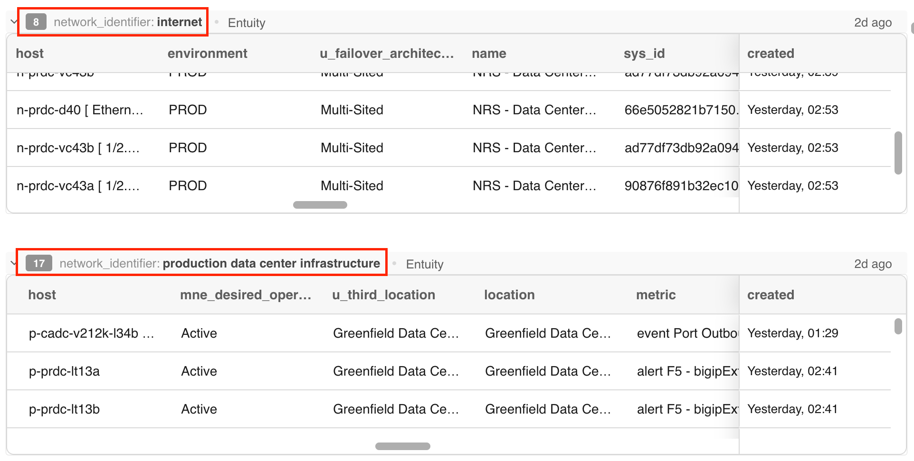Click Entuity label beside production group
The image size is (914, 461).
pos(425,264)
